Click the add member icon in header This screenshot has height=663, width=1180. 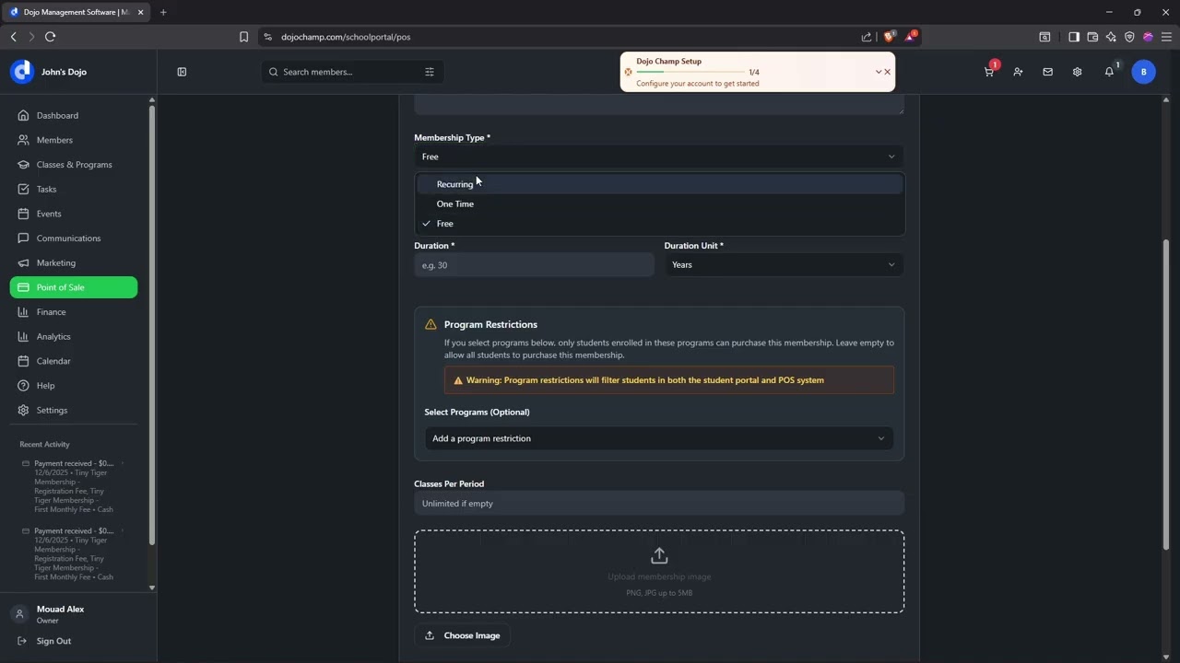pyautogui.click(x=1018, y=72)
